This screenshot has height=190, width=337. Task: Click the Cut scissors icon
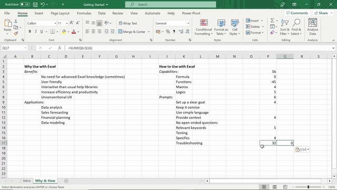point(16,21)
